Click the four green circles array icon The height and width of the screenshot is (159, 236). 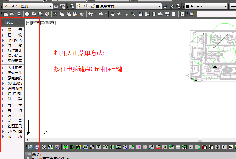(x=72, y=147)
